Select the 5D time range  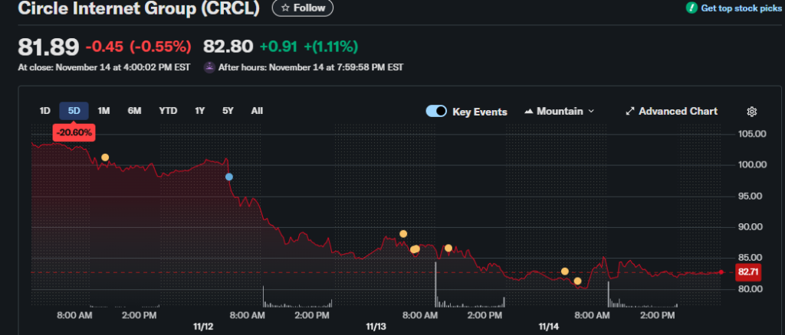click(x=74, y=111)
